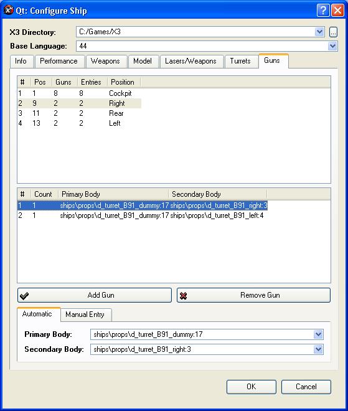Click the OK button
The height and width of the screenshot is (411, 348).
[252, 387]
